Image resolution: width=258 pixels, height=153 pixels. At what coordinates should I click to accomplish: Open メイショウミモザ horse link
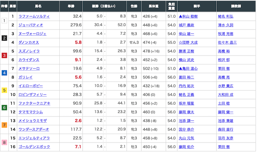[33, 121]
